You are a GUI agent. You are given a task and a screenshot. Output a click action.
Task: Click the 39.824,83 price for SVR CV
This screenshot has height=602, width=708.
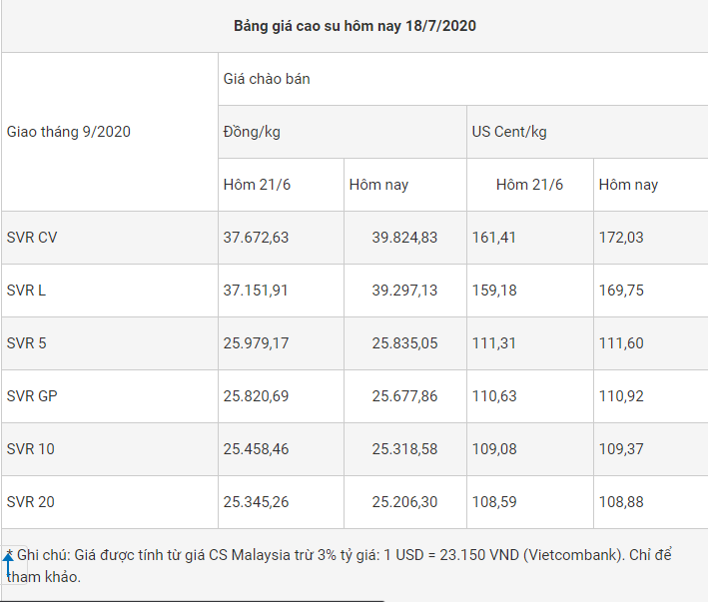pos(404,238)
